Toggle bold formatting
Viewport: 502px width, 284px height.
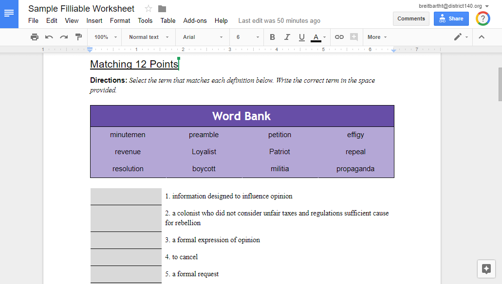pos(272,37)
